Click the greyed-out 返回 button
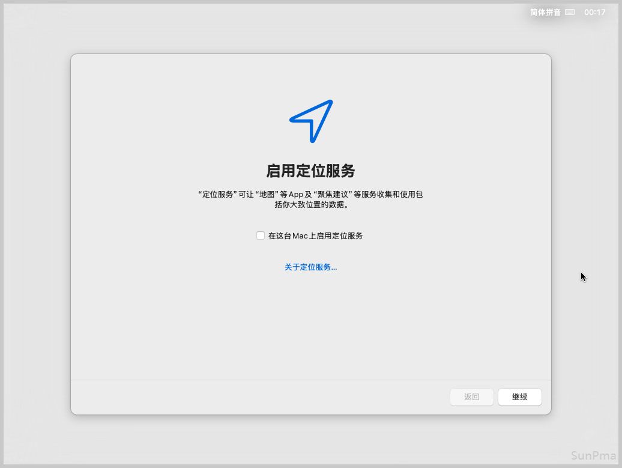The width and height of the screenshot is (622, 468). tap(472, 397)
